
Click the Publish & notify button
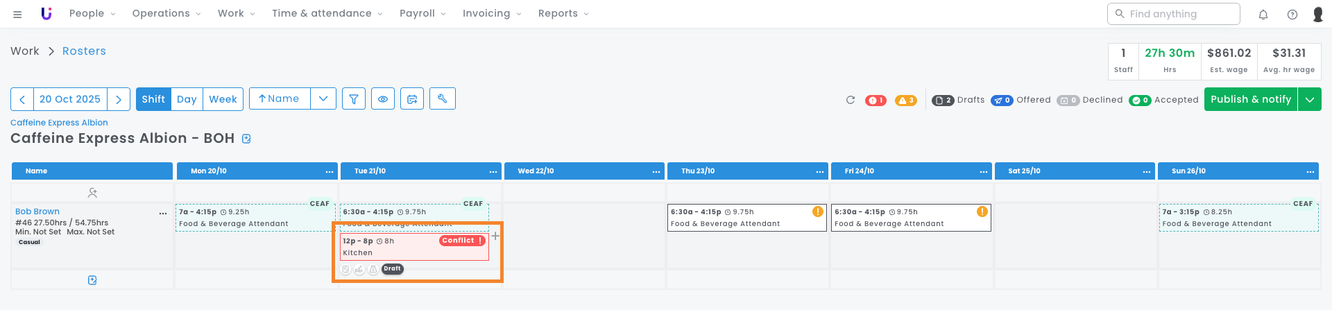pyautogui.click(x=1250, y=99)
